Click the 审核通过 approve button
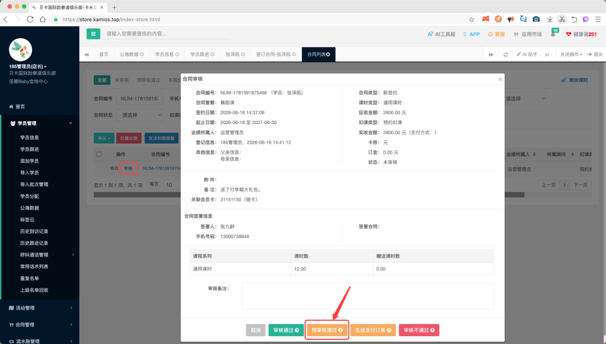The width and height of the screenshot is (606, 344). pyautogui.click(x=286, y=330)
